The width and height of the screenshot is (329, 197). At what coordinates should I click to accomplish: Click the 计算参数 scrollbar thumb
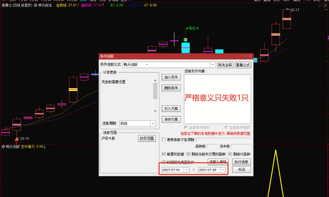click(155, 91)
